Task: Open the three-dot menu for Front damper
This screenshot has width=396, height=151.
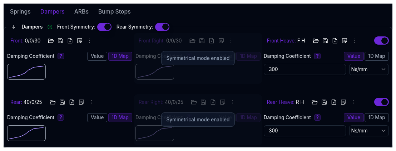Action: coord(89,41)
